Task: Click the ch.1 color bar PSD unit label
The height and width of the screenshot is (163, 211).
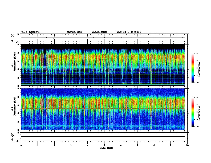Action: (200, 70)
